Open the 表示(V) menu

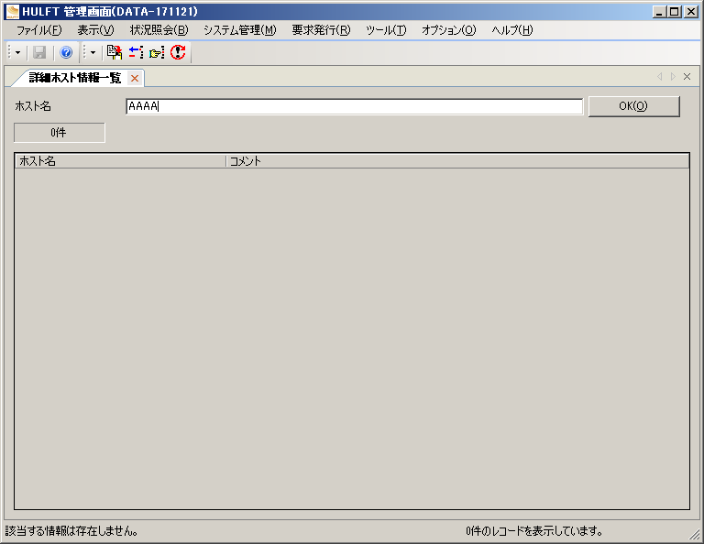(95, 30)
